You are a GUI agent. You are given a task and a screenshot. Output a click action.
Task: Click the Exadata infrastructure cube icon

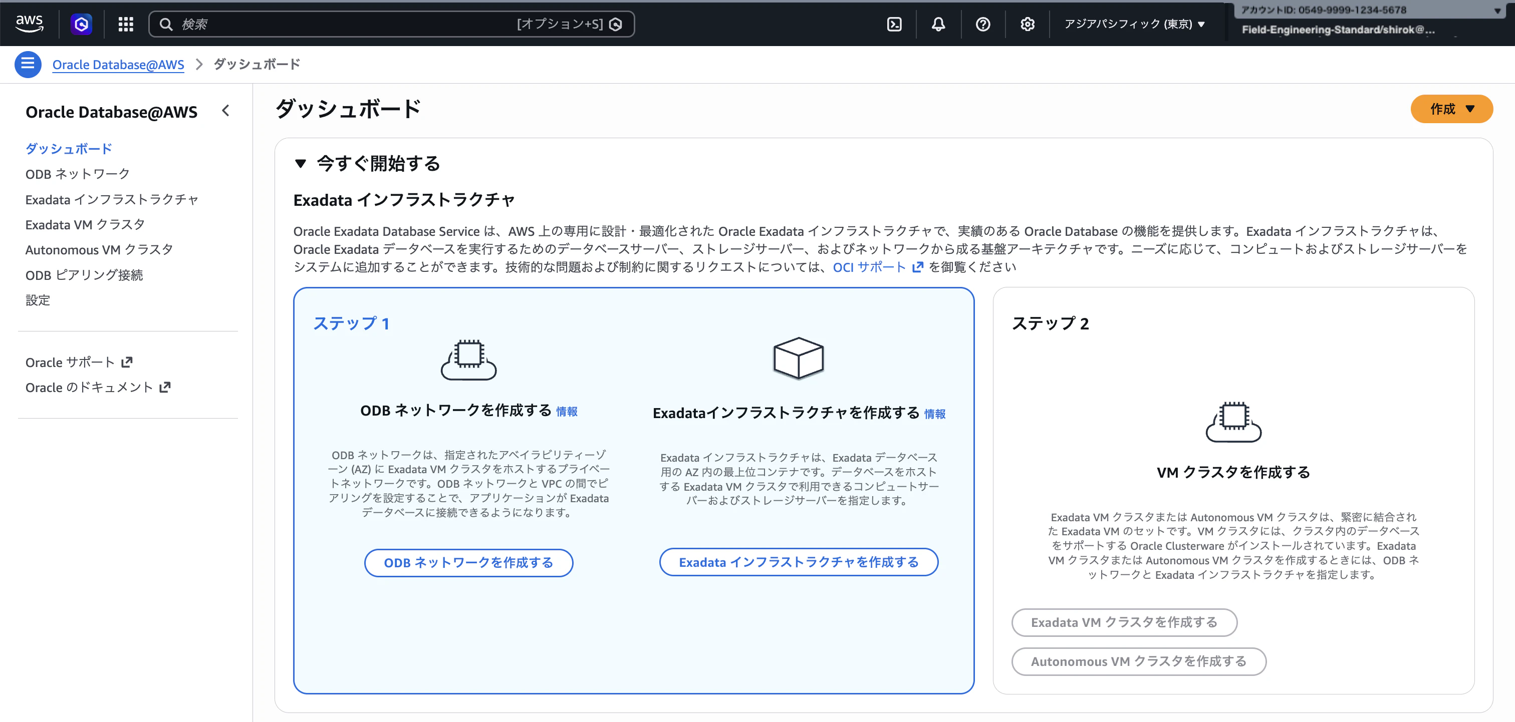pos(798,358)
